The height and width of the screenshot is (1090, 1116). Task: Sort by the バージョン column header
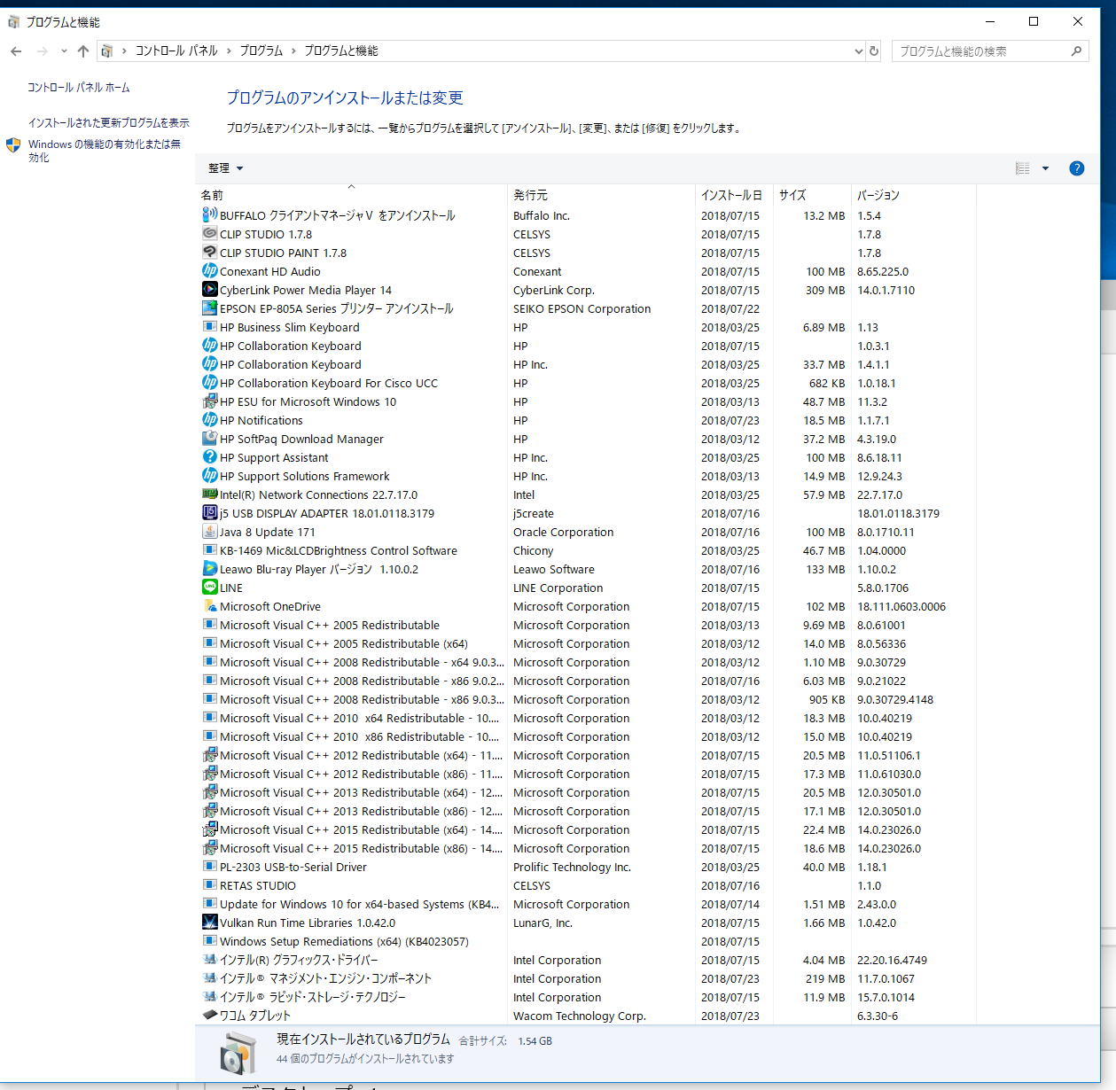pos(914,195)
